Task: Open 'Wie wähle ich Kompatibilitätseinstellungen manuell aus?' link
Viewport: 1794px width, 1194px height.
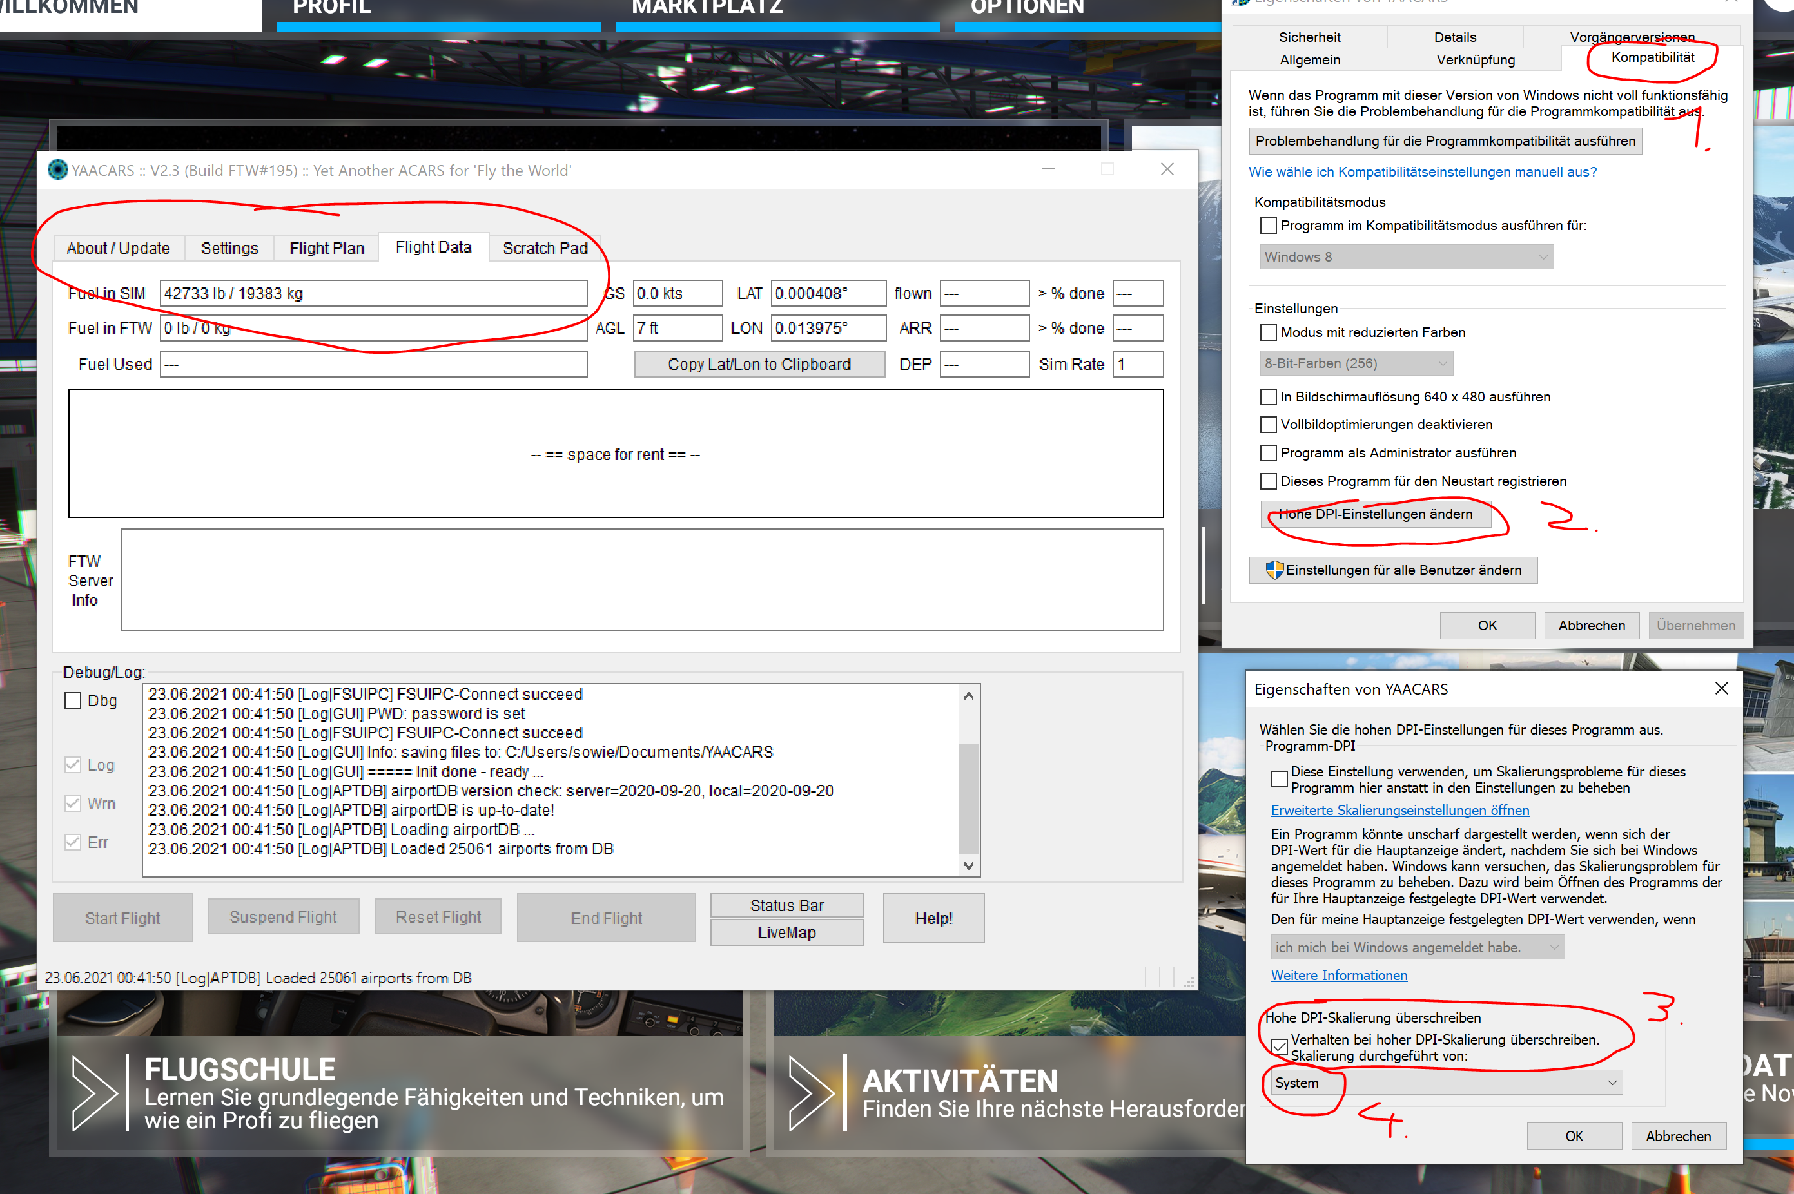Action: tap(1424, 171)
